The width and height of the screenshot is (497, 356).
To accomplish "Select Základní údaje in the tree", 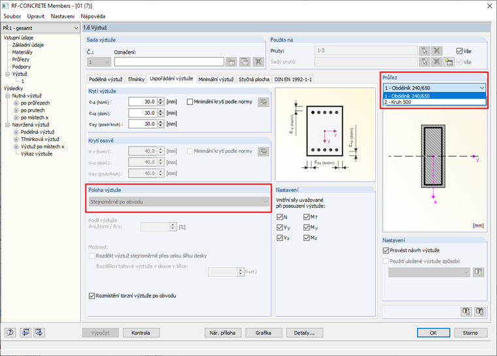I will tap(28, 45).
